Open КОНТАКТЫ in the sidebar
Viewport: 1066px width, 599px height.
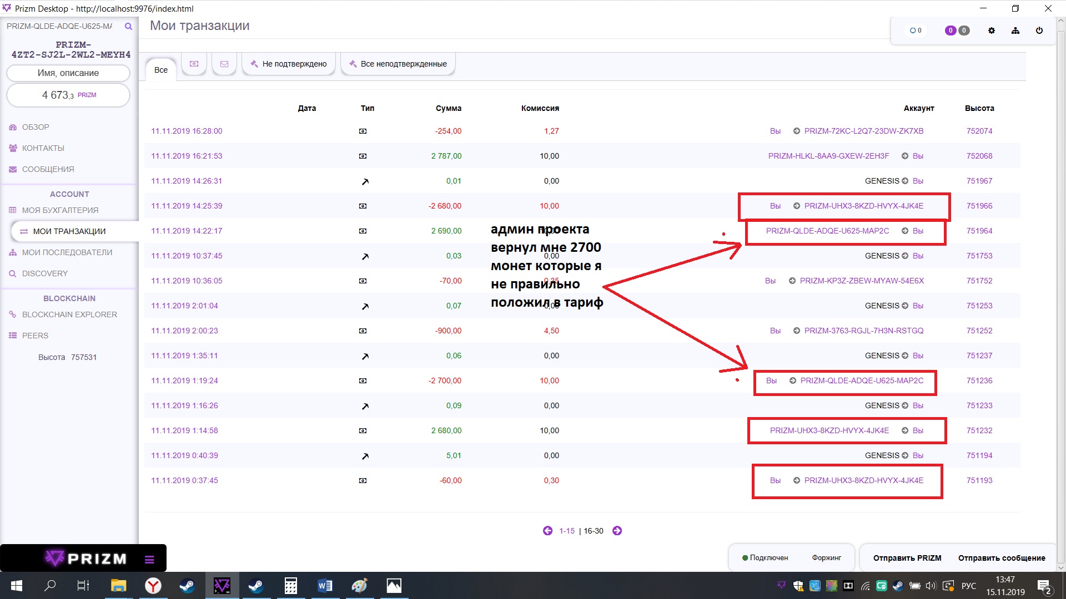point(43,148)
